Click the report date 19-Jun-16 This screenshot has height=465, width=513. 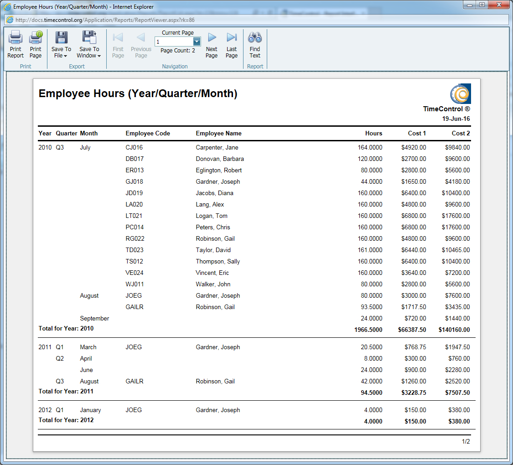point(456,119)
